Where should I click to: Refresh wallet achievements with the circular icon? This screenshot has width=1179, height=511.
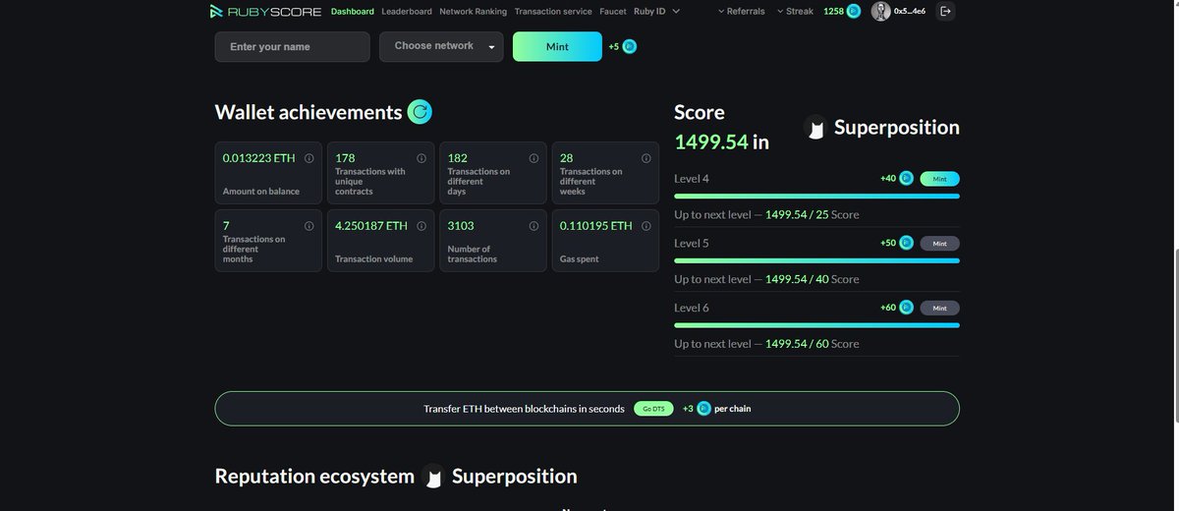pos(420,112)
